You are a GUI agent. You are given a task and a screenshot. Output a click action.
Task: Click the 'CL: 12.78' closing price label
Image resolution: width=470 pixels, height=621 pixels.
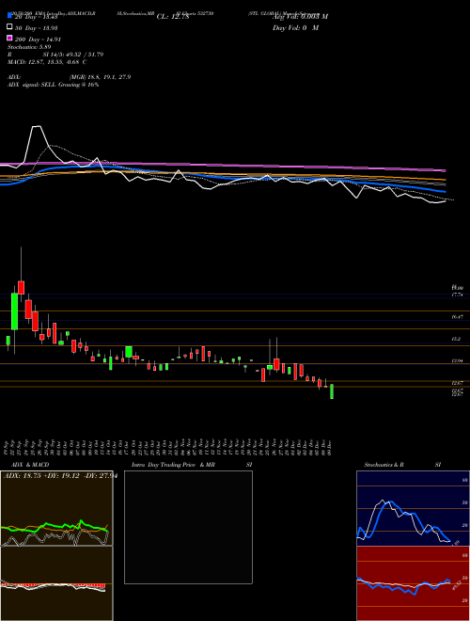click(x=173, y=17)
